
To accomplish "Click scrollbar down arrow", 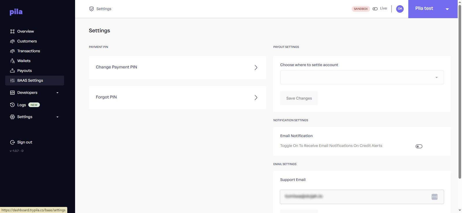I will 460,210.
